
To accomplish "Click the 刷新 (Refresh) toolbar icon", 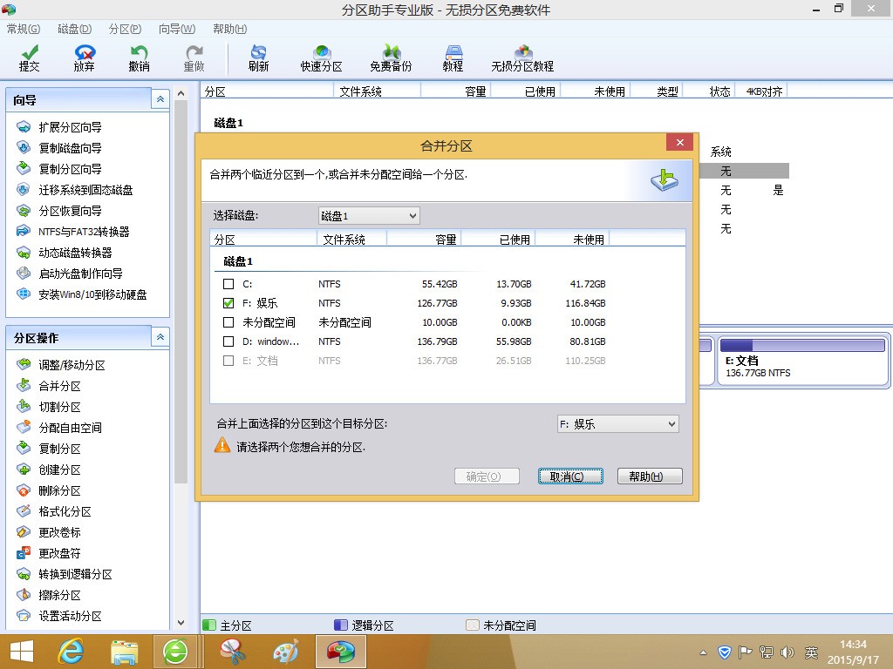I will pos(258,58).
